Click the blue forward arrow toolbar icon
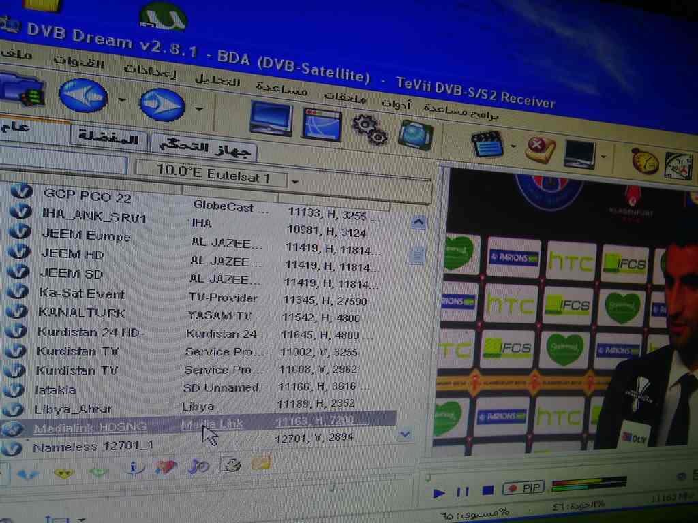The width and height of the screenshot is (698, 523). 162,104
